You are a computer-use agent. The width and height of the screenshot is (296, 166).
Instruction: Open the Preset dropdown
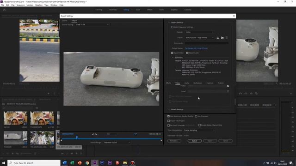click(x=199, y=38)
